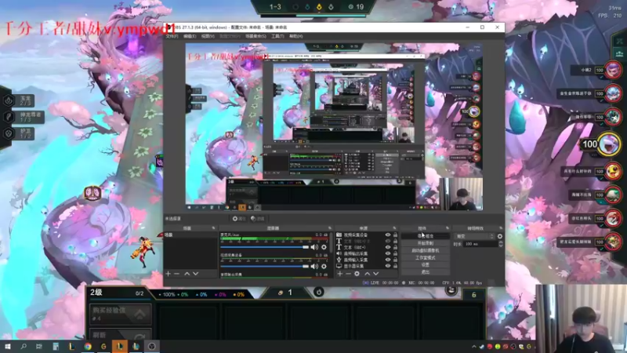Open Mic/Aux channel gear settings
The image size is (627, 353).
pos(324,247)
